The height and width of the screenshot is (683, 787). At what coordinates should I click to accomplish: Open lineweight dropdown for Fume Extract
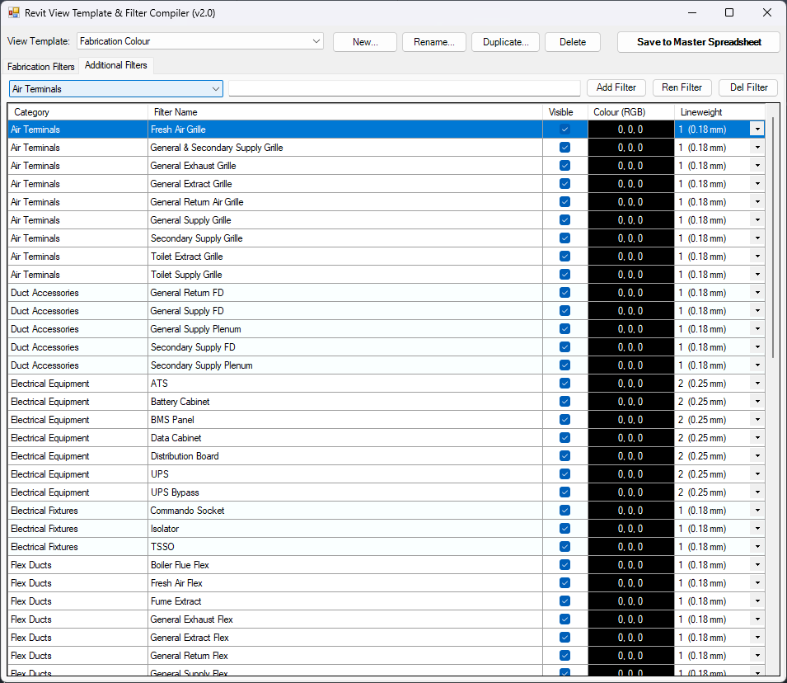pos(757,601)
